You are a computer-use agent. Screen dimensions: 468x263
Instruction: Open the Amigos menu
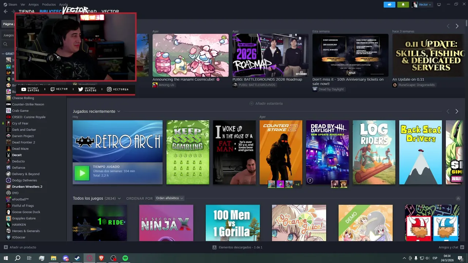pyautogui.click(x=34, y=4)
